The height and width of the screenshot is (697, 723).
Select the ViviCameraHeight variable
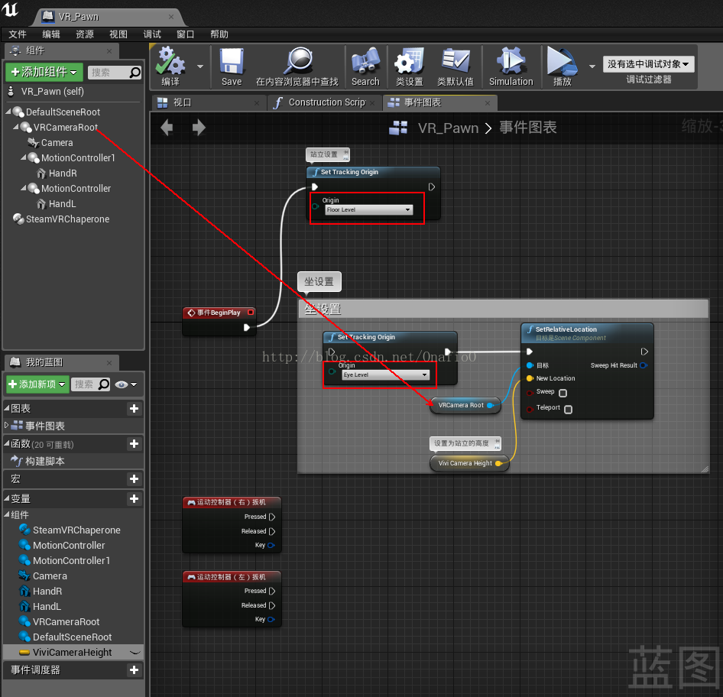click(72, 652)
